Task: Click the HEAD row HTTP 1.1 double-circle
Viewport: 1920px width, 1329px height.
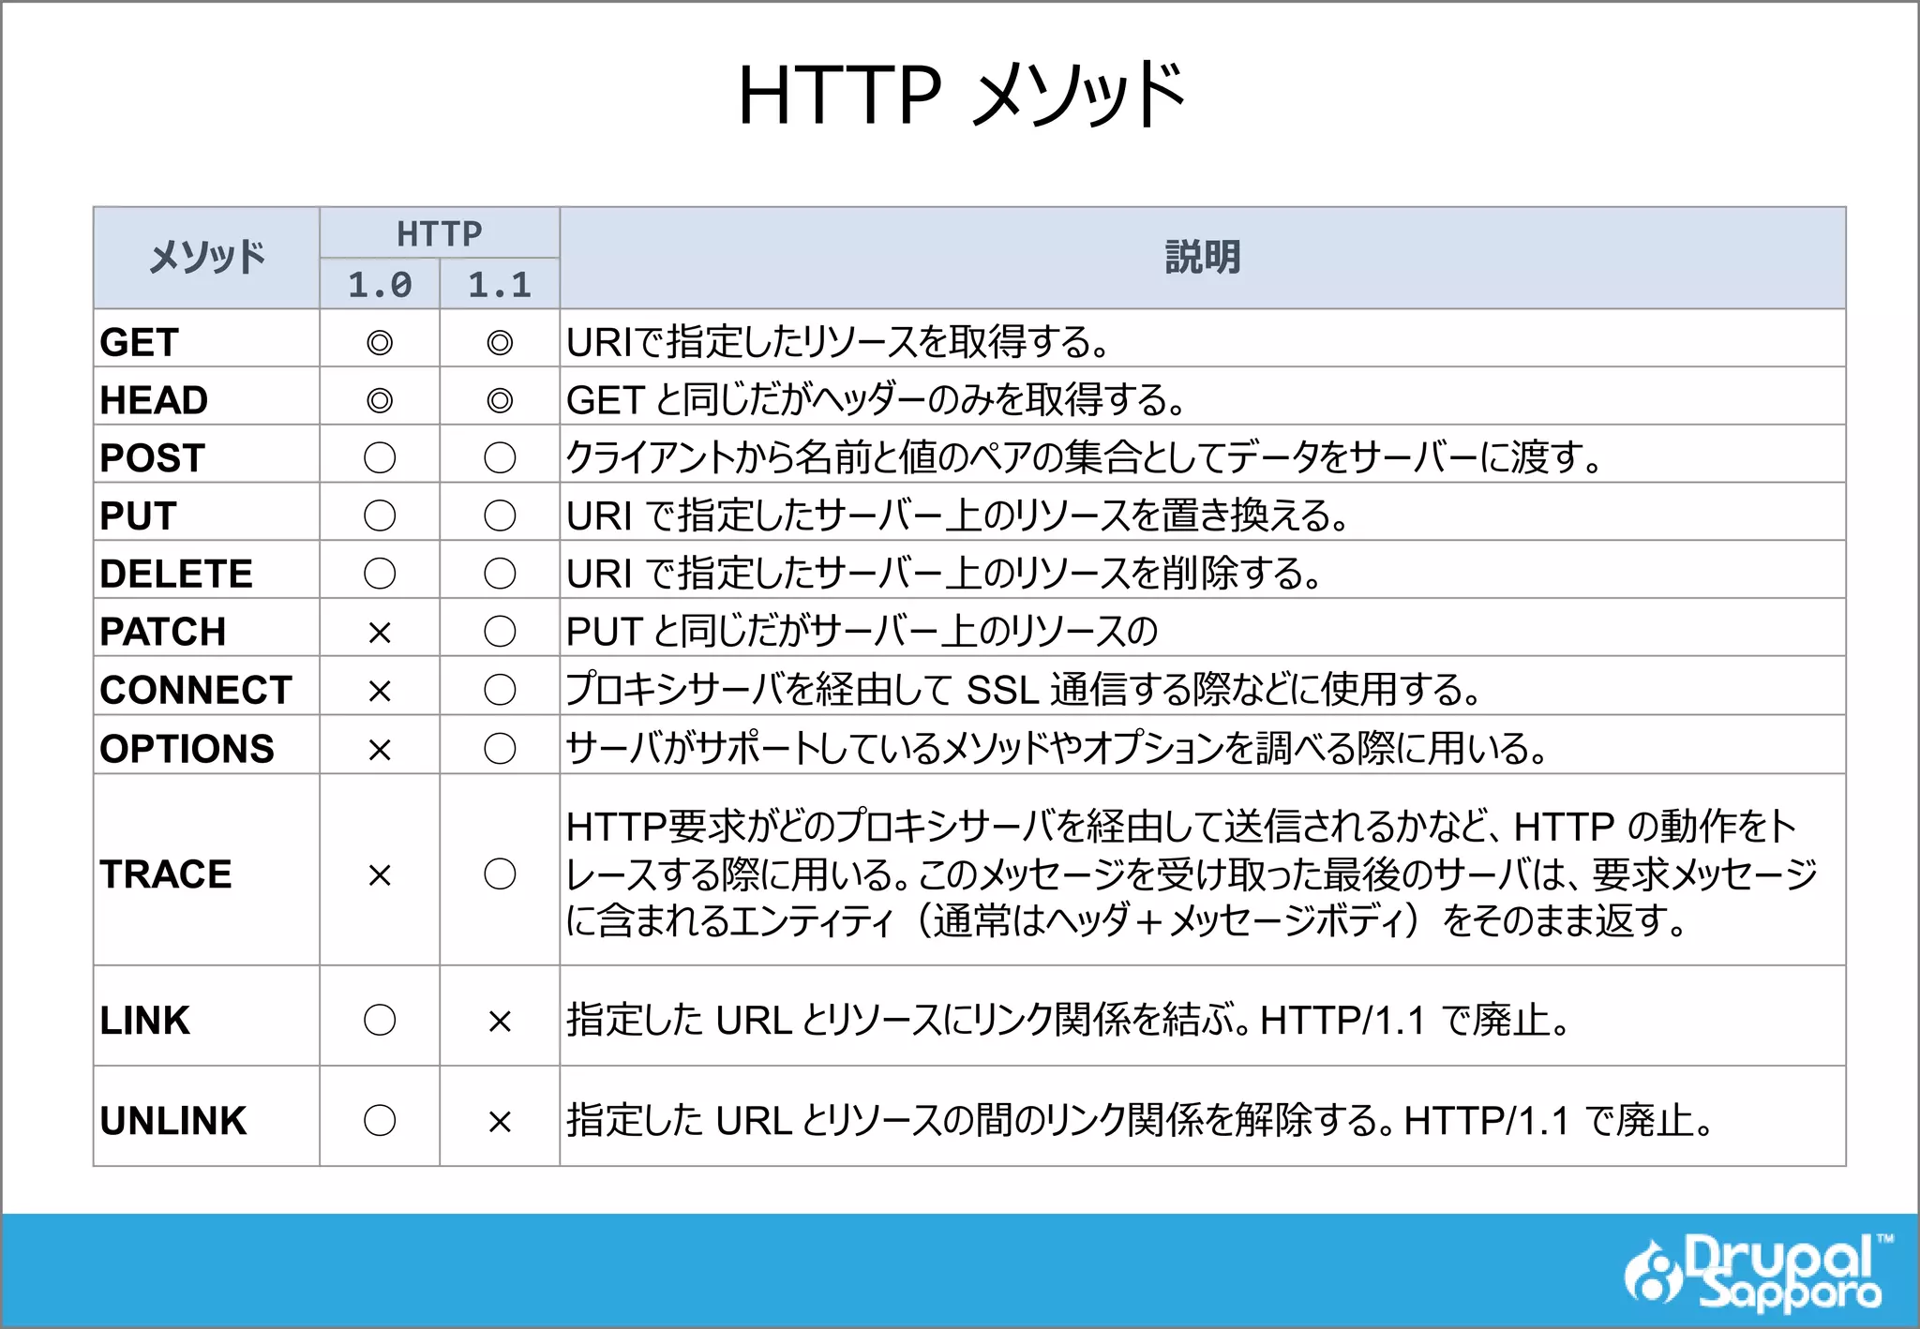Action: click(500, 401)
